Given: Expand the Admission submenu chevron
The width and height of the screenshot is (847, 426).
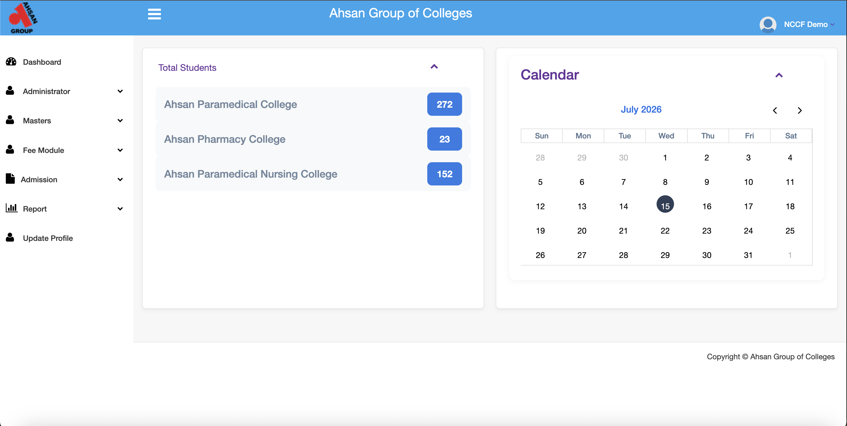Looking at the screenshot, I should 120,179.
